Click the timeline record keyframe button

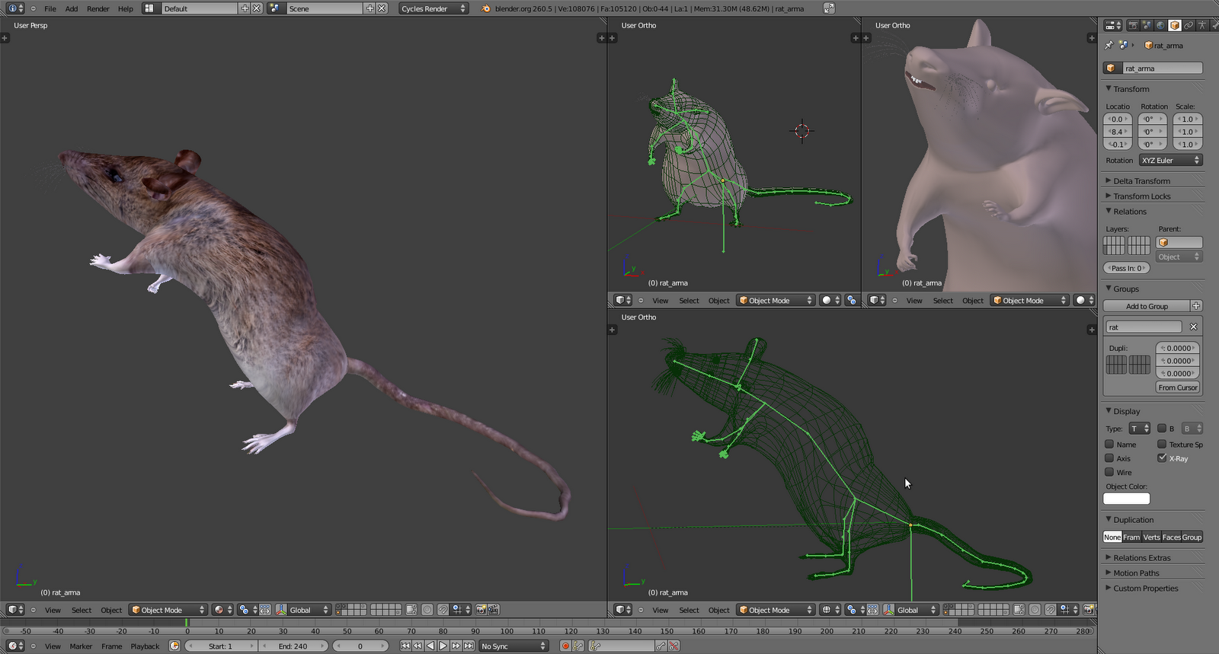point(565,646)
